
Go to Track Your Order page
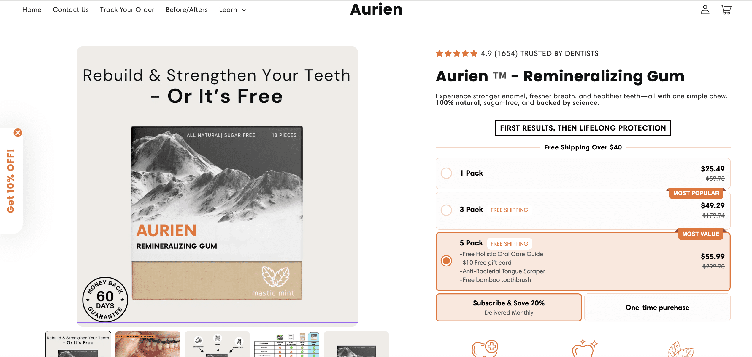[x=127, y=10]
